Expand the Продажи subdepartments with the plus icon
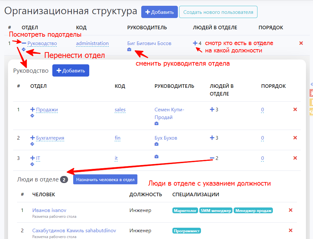The width and height of the screenshot is (313, 239). tap(32, 110)
